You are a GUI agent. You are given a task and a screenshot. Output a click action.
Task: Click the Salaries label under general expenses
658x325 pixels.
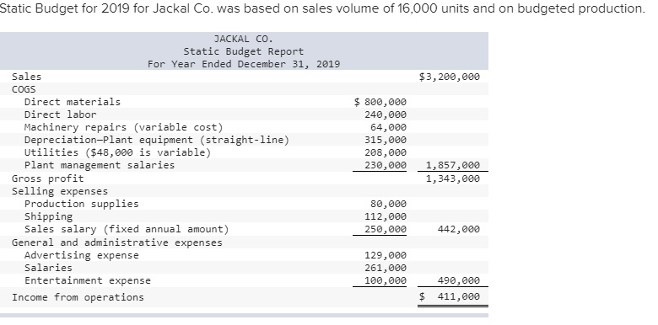(48, 268)
